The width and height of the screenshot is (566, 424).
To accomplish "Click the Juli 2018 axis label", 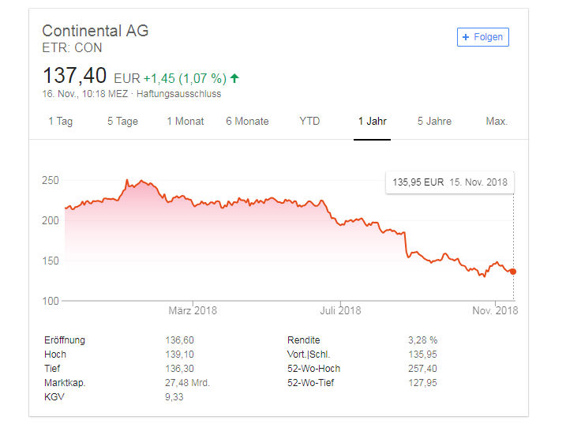I will [340, 310].
